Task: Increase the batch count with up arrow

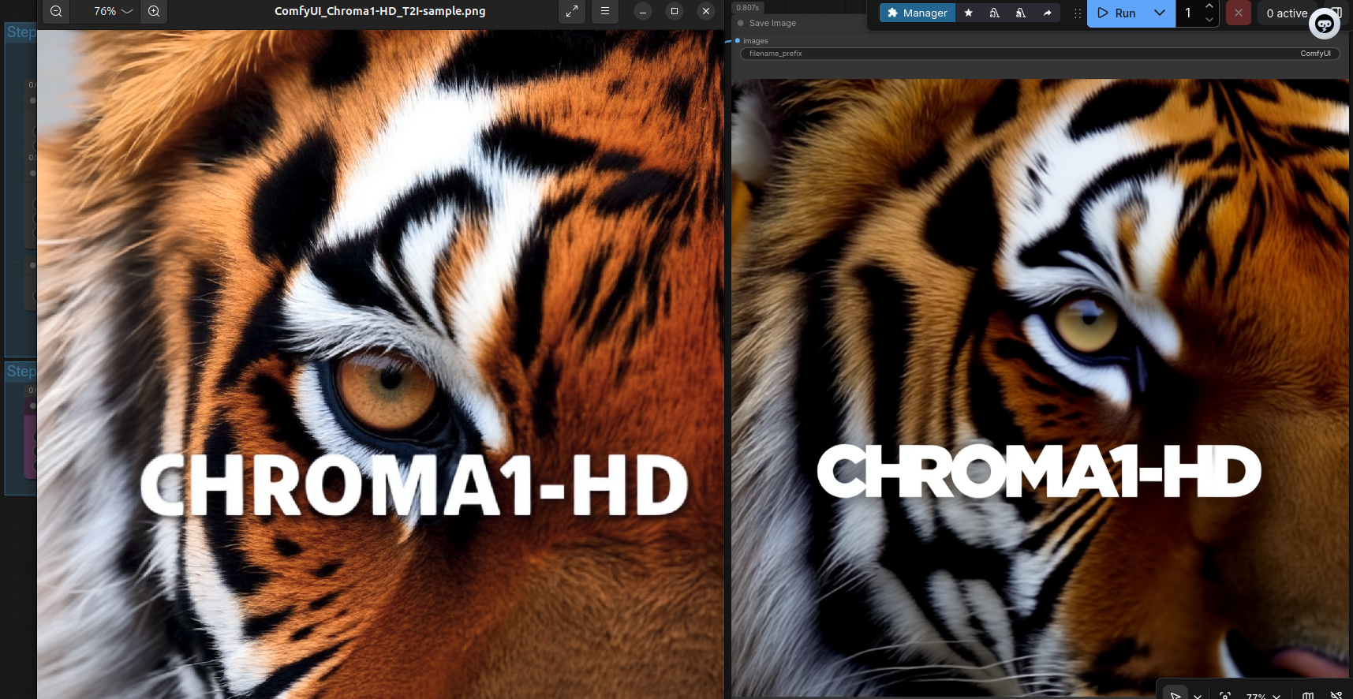Action: click(x=1209, y=6)
